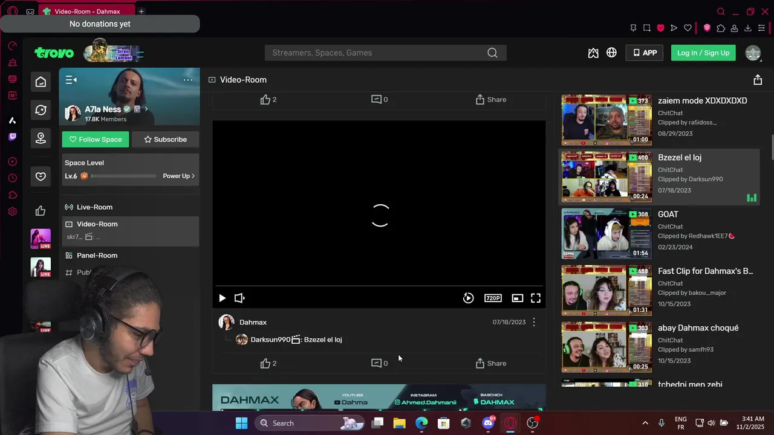Image resolution: width=774 pixels, height=435 pixels.
Task: Like the Bzezel el loj video post
Action: (x=268, y=363)
